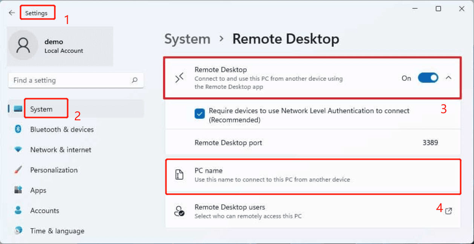474x244 pixels.
Task: Click the search magnifier icon
Action: (135, 80)
